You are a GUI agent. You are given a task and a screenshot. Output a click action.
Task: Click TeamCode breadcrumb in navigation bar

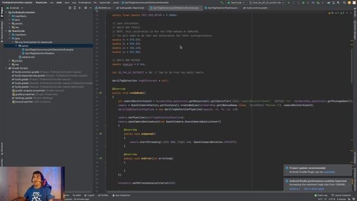41,3
